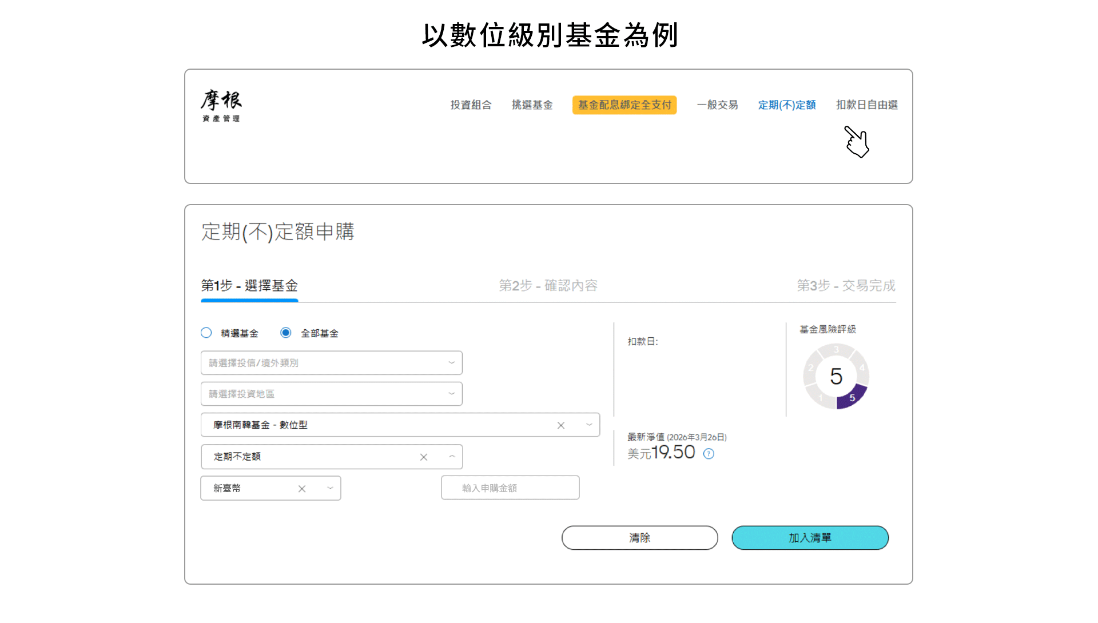Click the 輸入申購金額 input field
Screen dimensions: 1098x623
[x=510, y=488]
